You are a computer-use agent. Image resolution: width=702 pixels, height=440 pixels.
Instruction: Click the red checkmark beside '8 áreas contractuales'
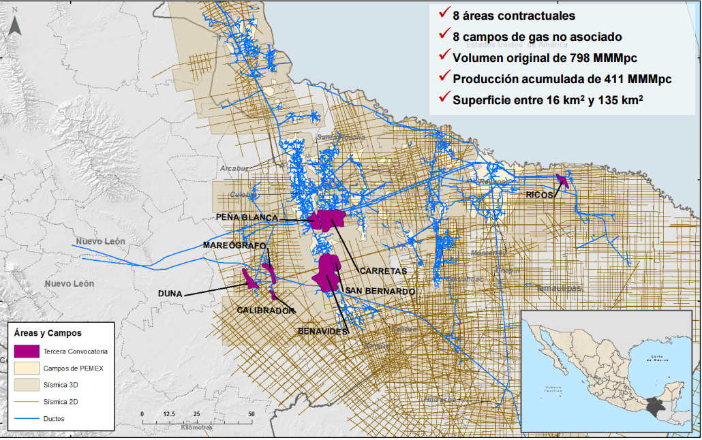click(444, 12)
